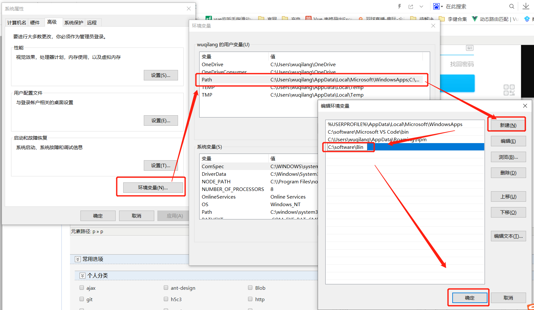
Task: Switch to 系统保护 tab
Action: pyautogui.click(x=73, y=22)
